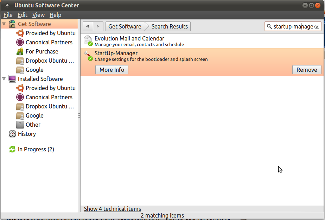Select Provided by Ubuntu under Get Software
Viewport: 325px width, 220px height.
tap(51, 33)
